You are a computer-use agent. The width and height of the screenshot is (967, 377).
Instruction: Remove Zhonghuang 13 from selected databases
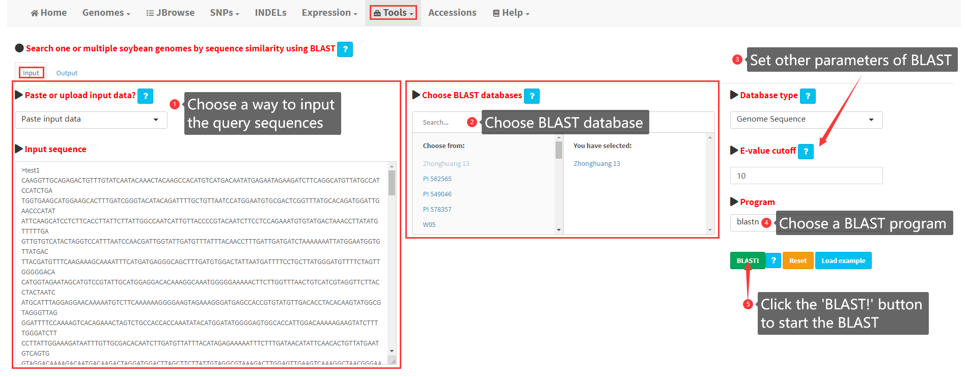[596, 164]
